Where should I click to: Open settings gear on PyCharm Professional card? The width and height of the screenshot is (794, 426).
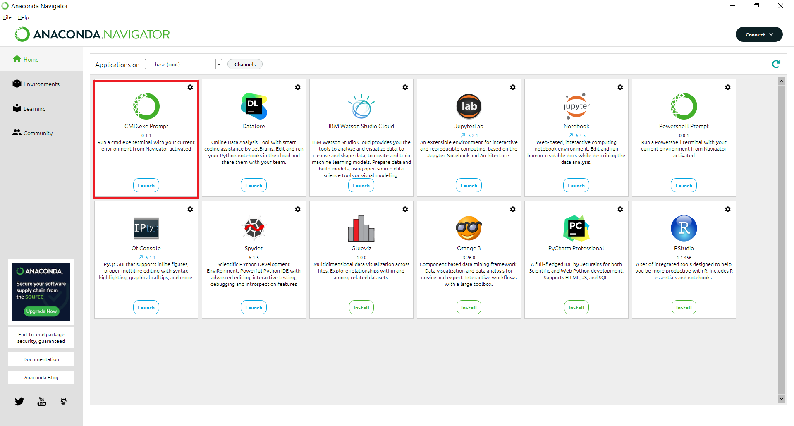[x=620, y=209]
